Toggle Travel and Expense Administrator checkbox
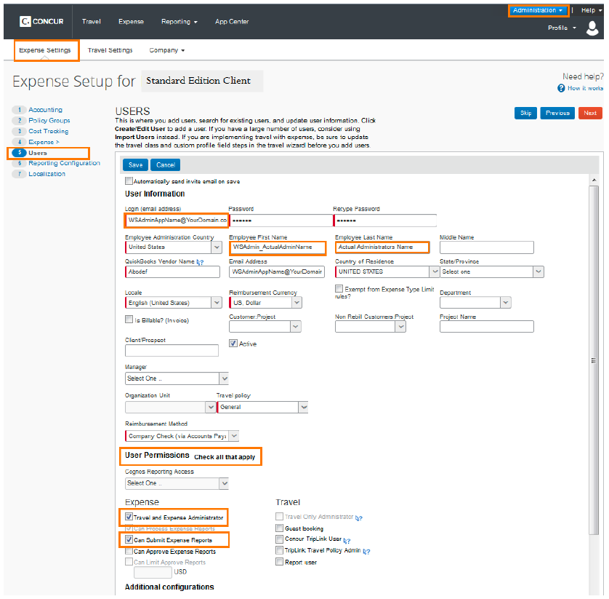 129,517
